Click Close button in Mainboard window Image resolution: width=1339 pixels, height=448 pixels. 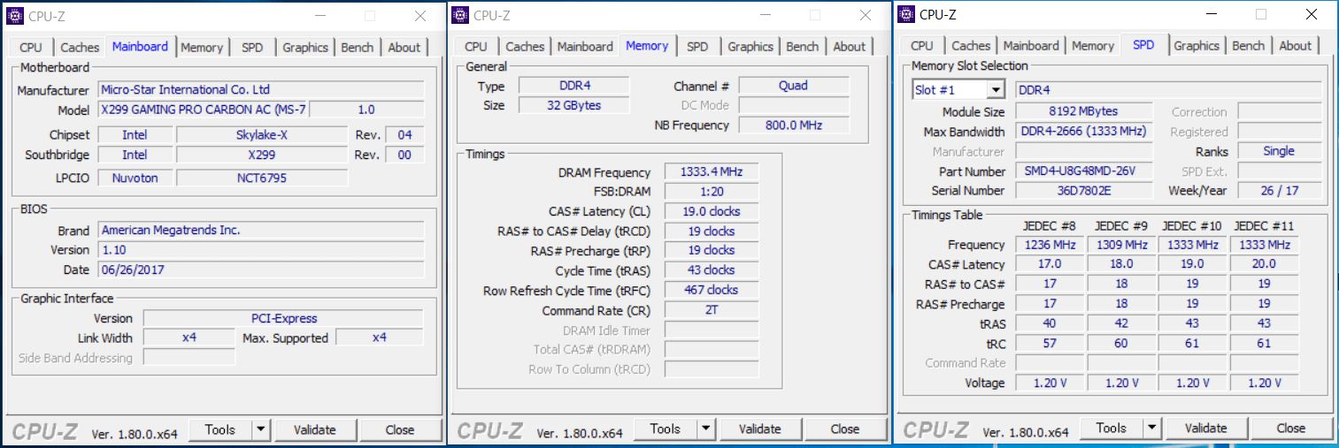point(400,429)
